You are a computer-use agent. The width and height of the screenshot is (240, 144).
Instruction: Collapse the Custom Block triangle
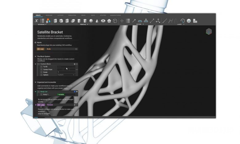coord(35,64)
